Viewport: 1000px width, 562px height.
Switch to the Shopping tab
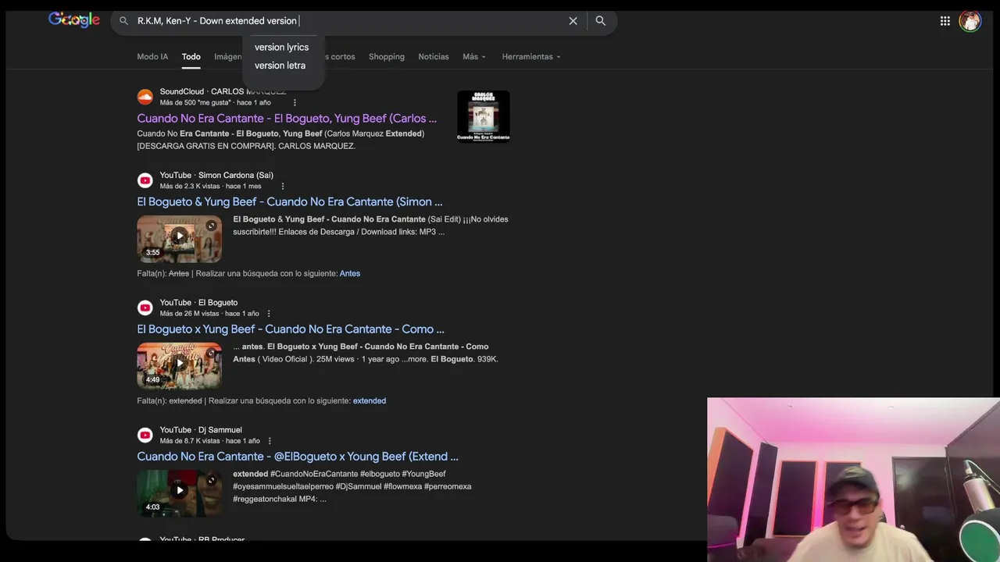point(387,56)
